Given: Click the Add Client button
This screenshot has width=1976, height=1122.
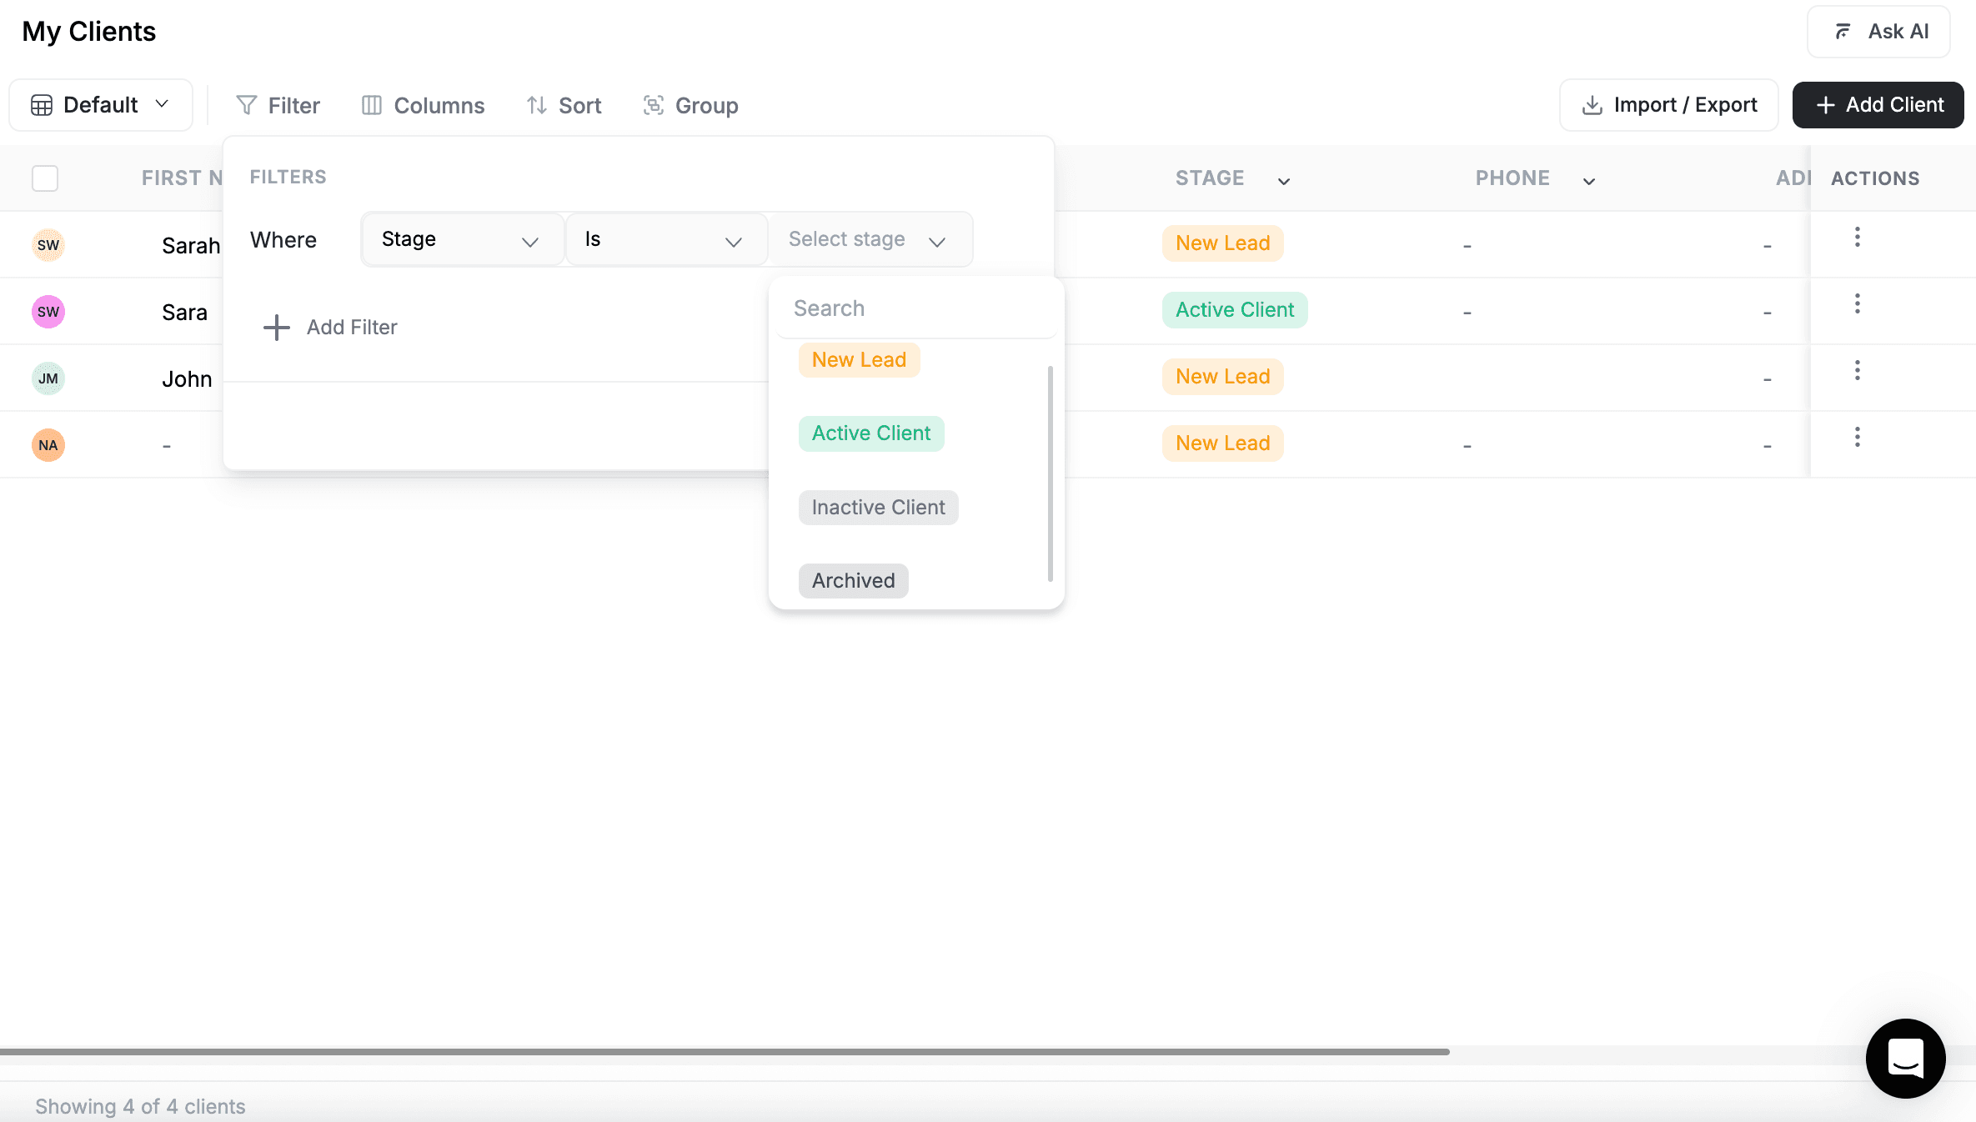Looking at the screenshot, I should point(1878,105).
